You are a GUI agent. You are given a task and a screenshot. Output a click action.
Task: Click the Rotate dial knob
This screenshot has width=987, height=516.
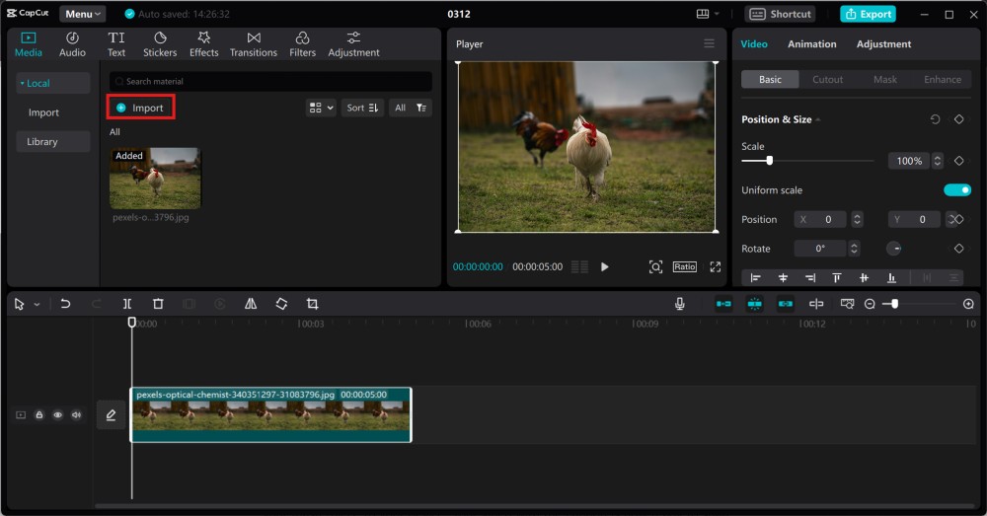point(894,249)
